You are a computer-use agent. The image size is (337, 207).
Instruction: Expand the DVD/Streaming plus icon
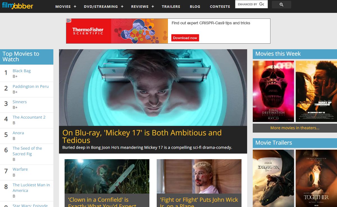[x=122, y=6]
